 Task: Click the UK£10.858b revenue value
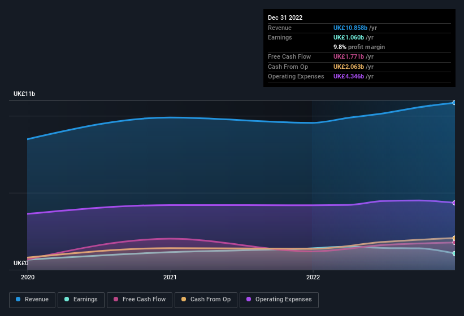click(350, 28)
